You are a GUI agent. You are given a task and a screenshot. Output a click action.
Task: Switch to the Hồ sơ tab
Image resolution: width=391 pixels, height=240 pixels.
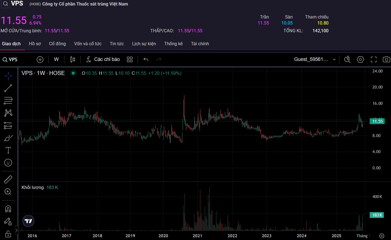35,44
